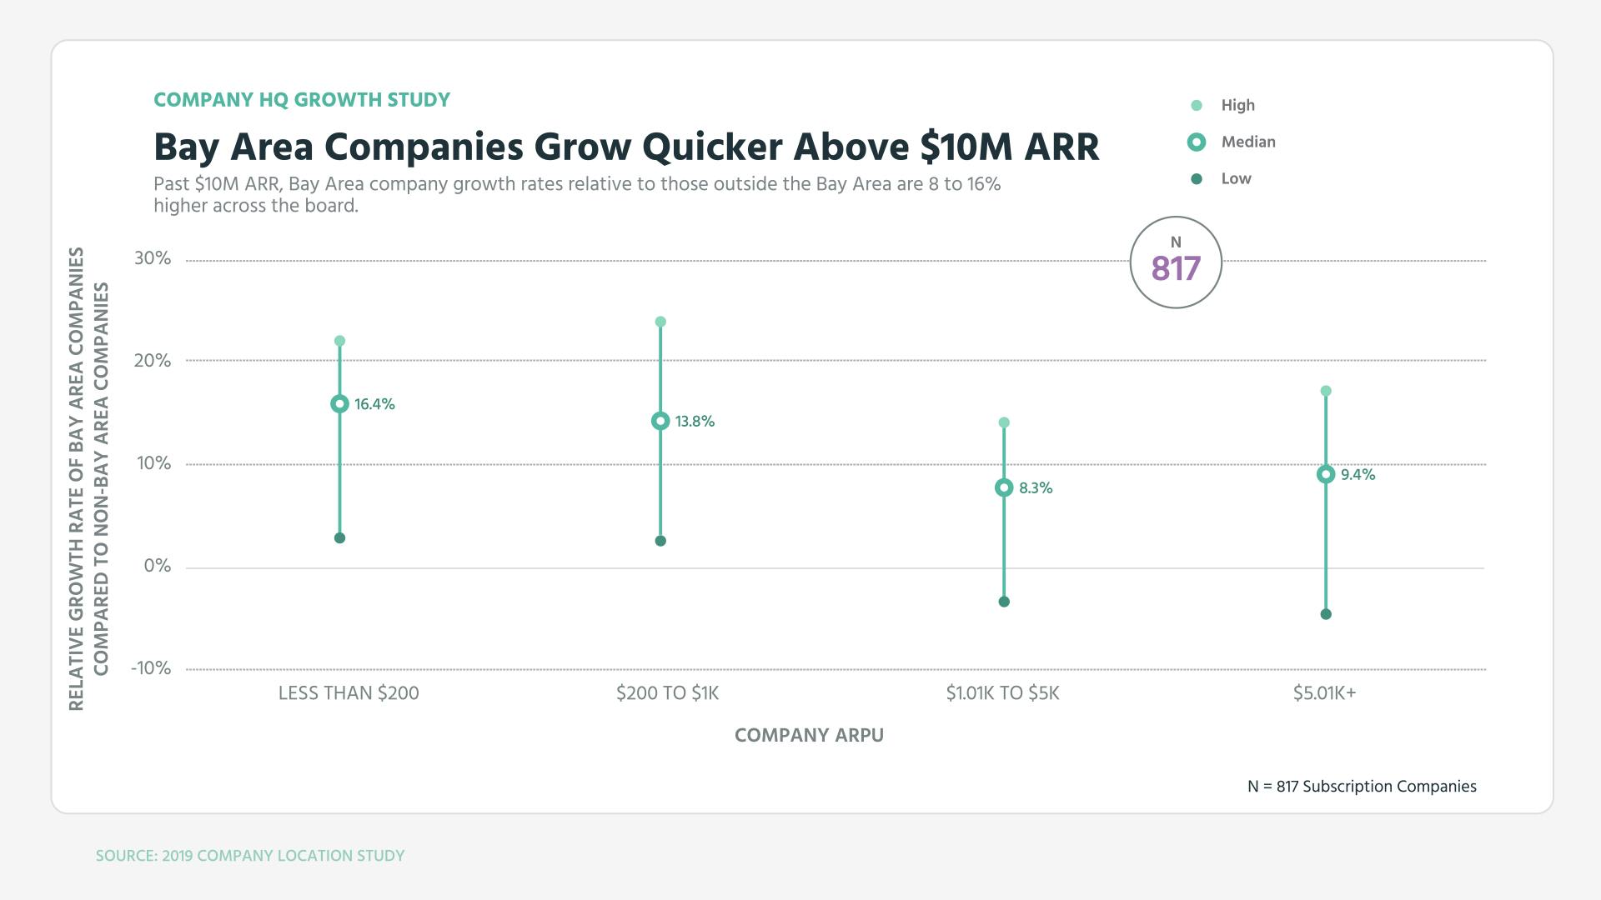This screenshot has height=900, width=1601.
Task: Click the N 817 sample size circle
Action: pos(1176,261)
